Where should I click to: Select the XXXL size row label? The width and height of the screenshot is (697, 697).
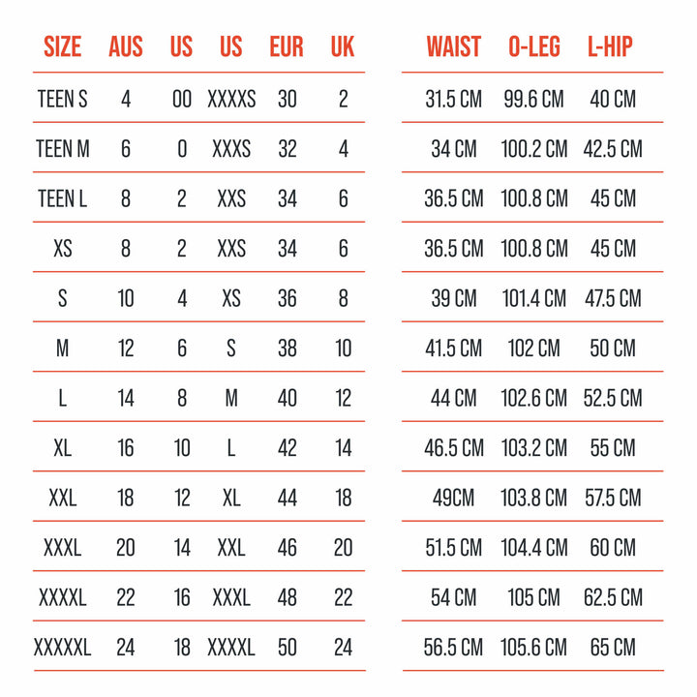62,547
